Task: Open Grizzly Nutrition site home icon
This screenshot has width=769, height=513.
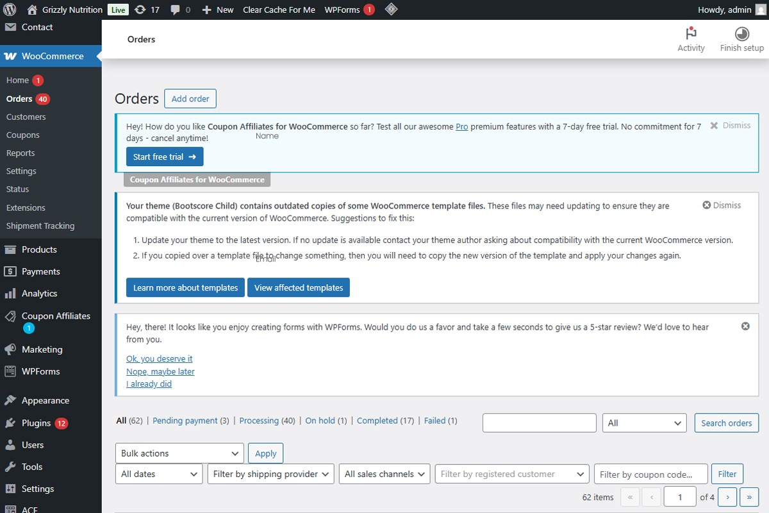Action: click(32, 10)
